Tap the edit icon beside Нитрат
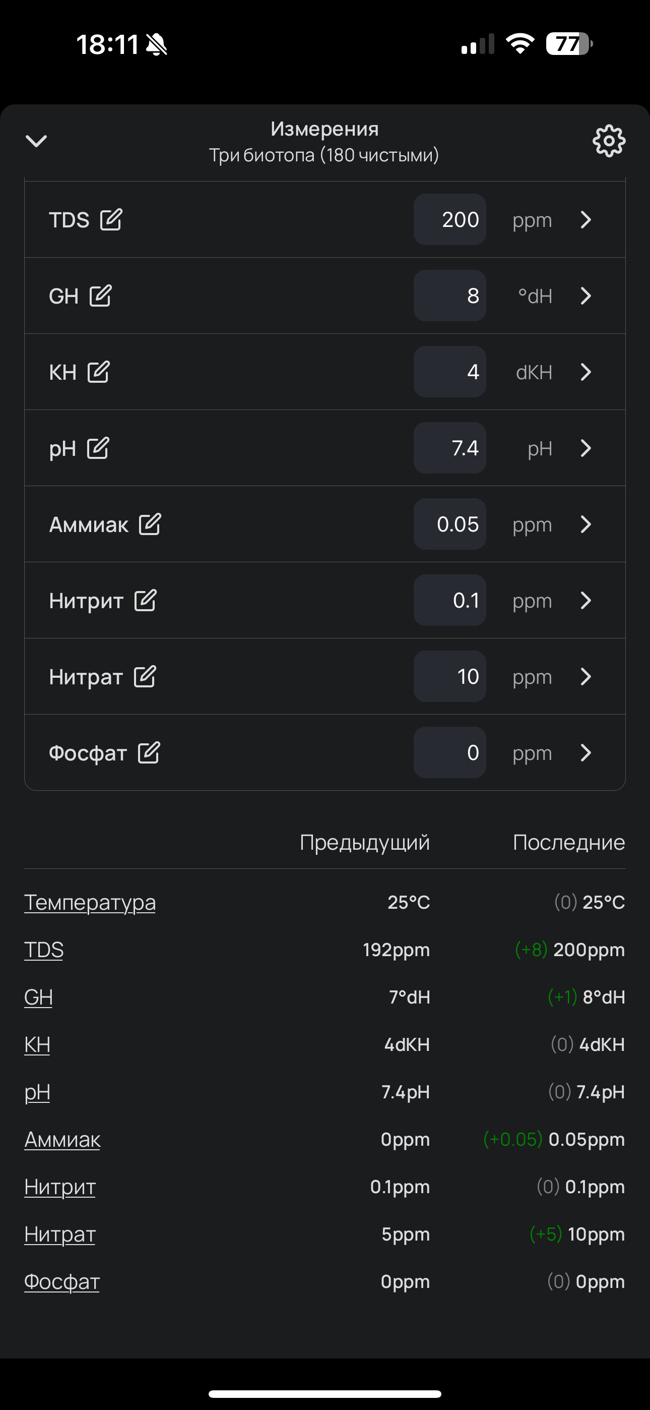Screen dimensions: 650x1410 pos(145,676)
